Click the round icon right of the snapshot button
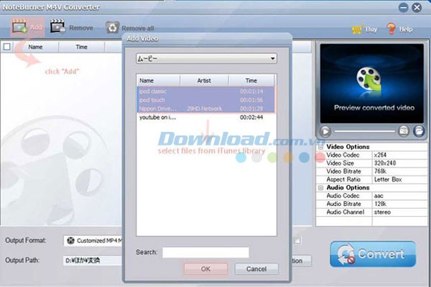Screen dimensions: 431x287 (418, 131)
